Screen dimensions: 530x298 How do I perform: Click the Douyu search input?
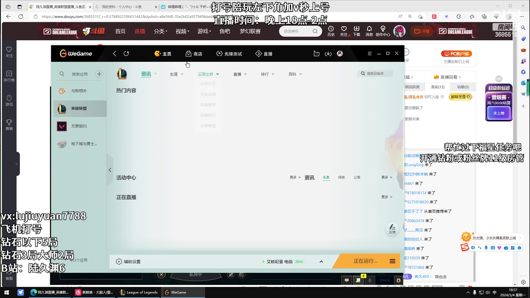tap(297, 31)
